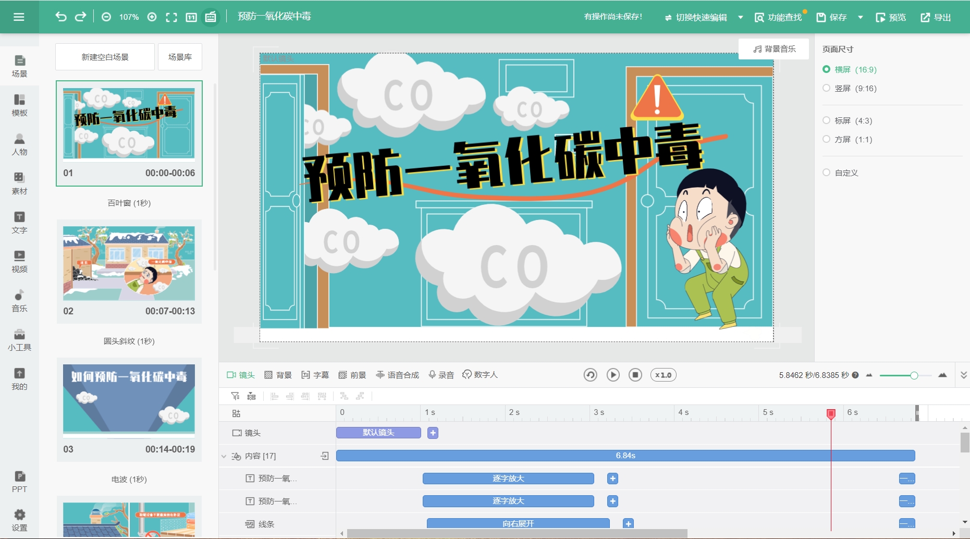Add animation to first 预防一氧 text row
The width and height of the screenshot is (970, 539).
point(612,479)
